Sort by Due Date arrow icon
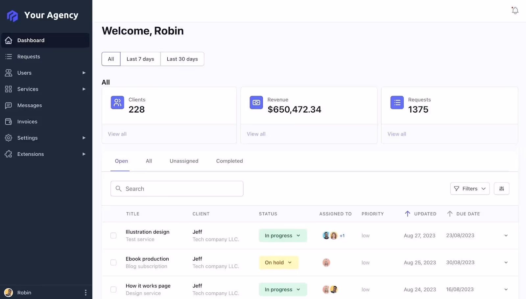The width and height of the screenshot is (526, 299). (x=450, y=214)
